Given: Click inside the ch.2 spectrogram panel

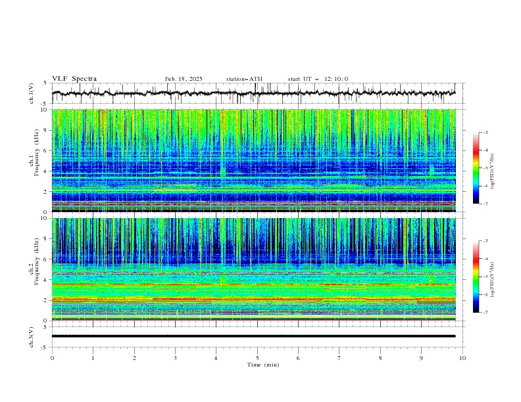Looking at the screenshot, I should (253, 269).
